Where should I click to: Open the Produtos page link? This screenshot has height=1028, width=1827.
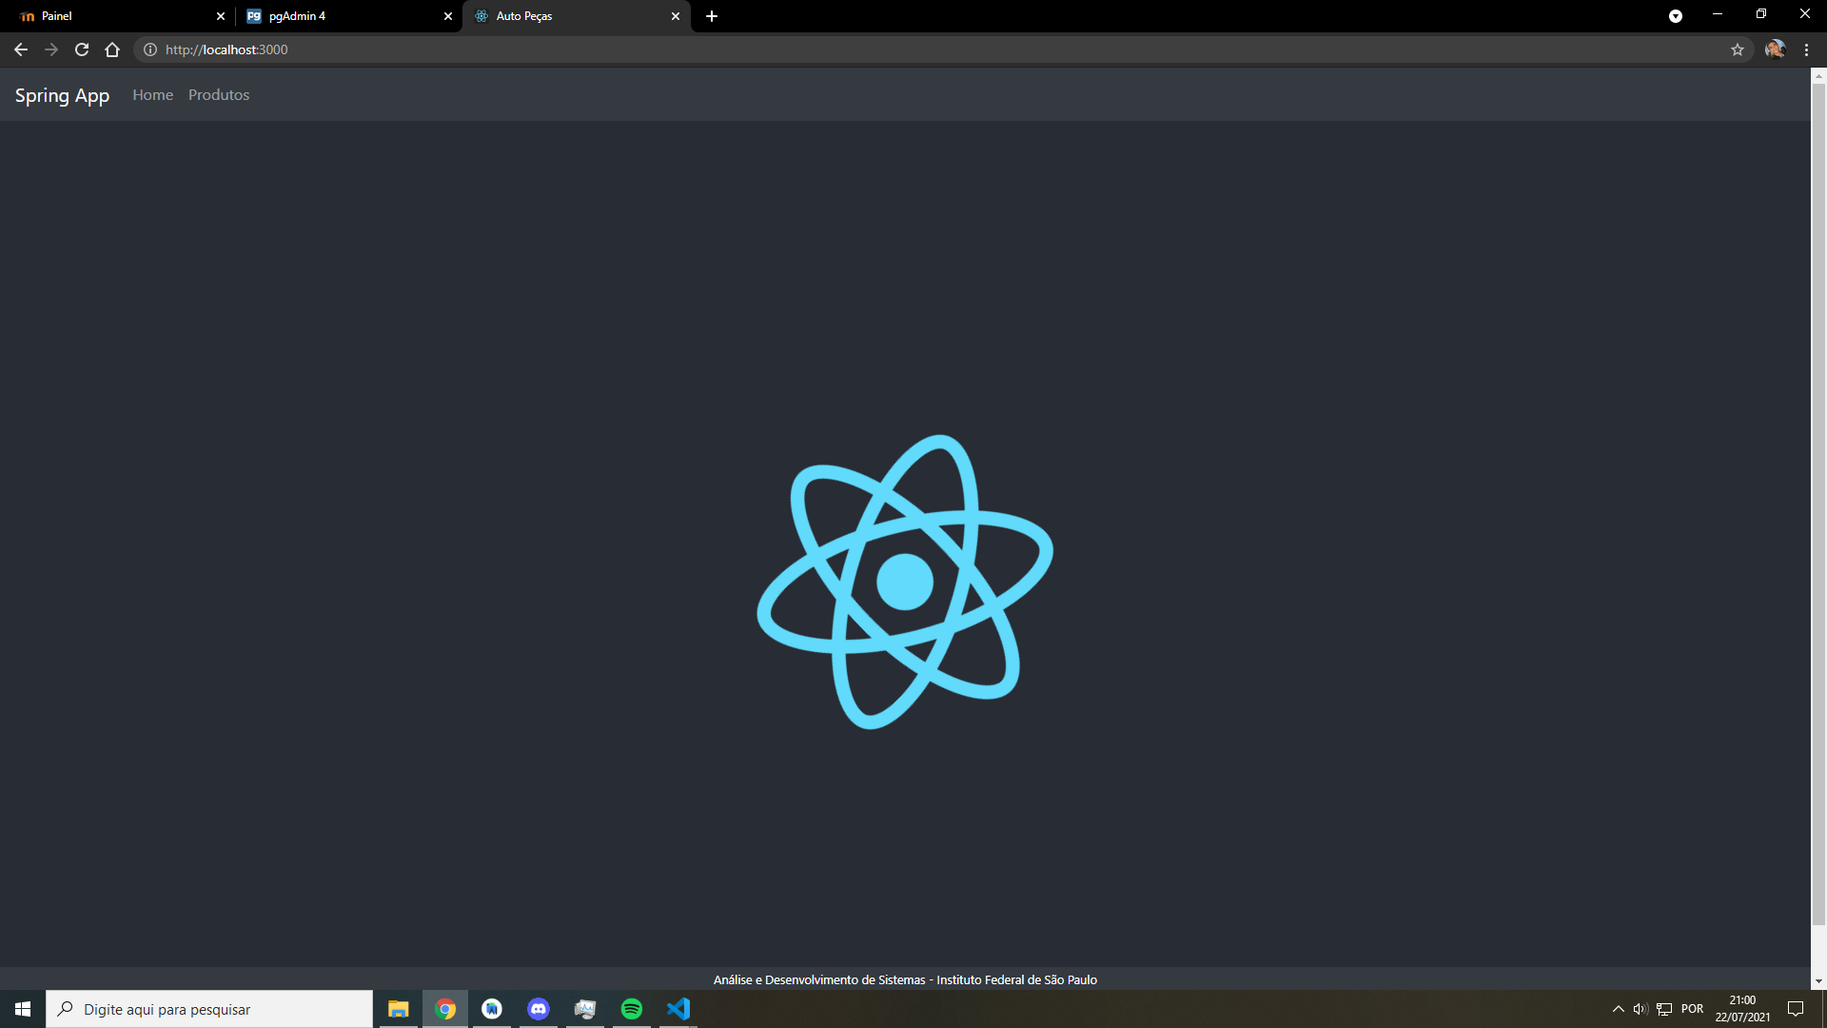pyautogui.click(x=219, y=95)
